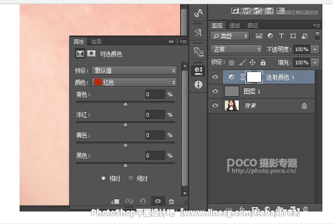Filter layers by type layers icon

[x=281, y=36]
